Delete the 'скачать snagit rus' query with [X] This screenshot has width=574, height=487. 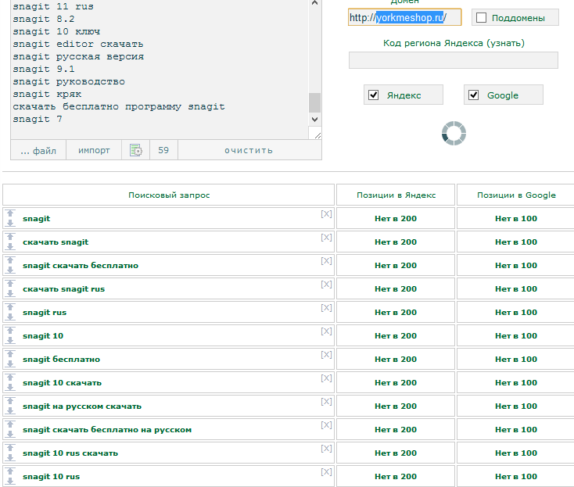click(326, 285)
